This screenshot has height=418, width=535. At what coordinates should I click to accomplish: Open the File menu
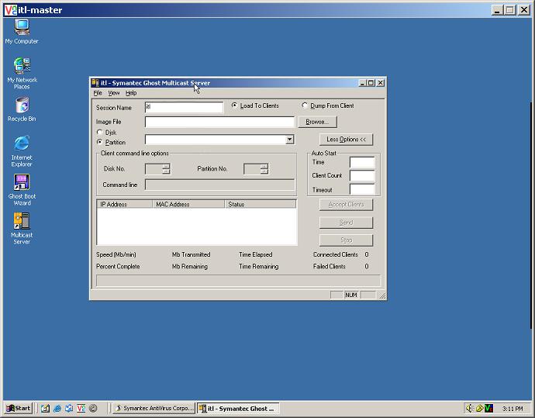(98, 93)
